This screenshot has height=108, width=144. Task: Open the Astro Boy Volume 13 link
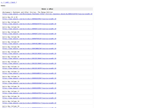click(x=29, y=73)
